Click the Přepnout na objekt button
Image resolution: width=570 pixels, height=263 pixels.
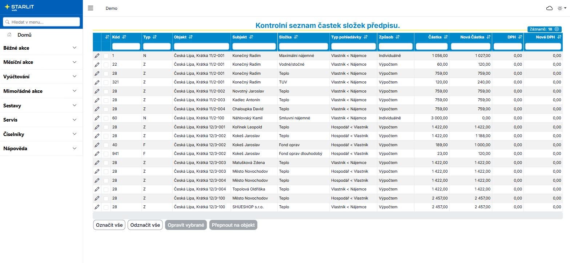coord(233,225)
